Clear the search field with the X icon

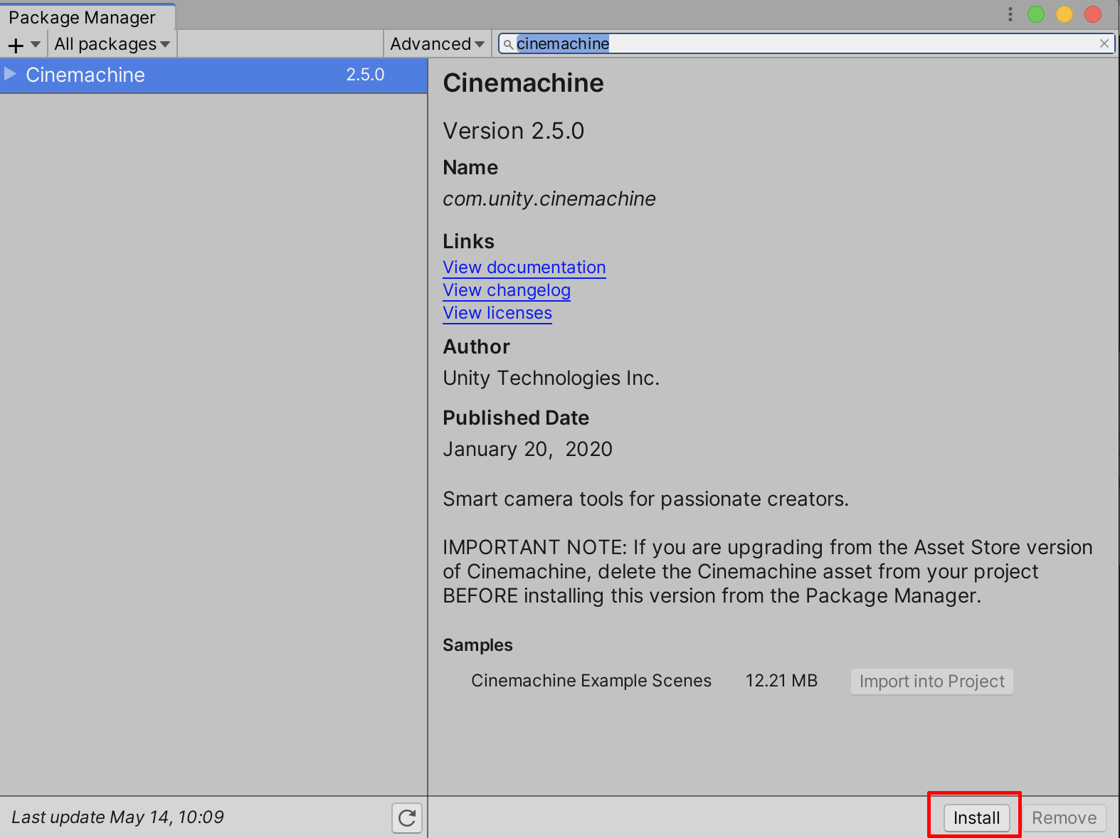point(1104,44)
